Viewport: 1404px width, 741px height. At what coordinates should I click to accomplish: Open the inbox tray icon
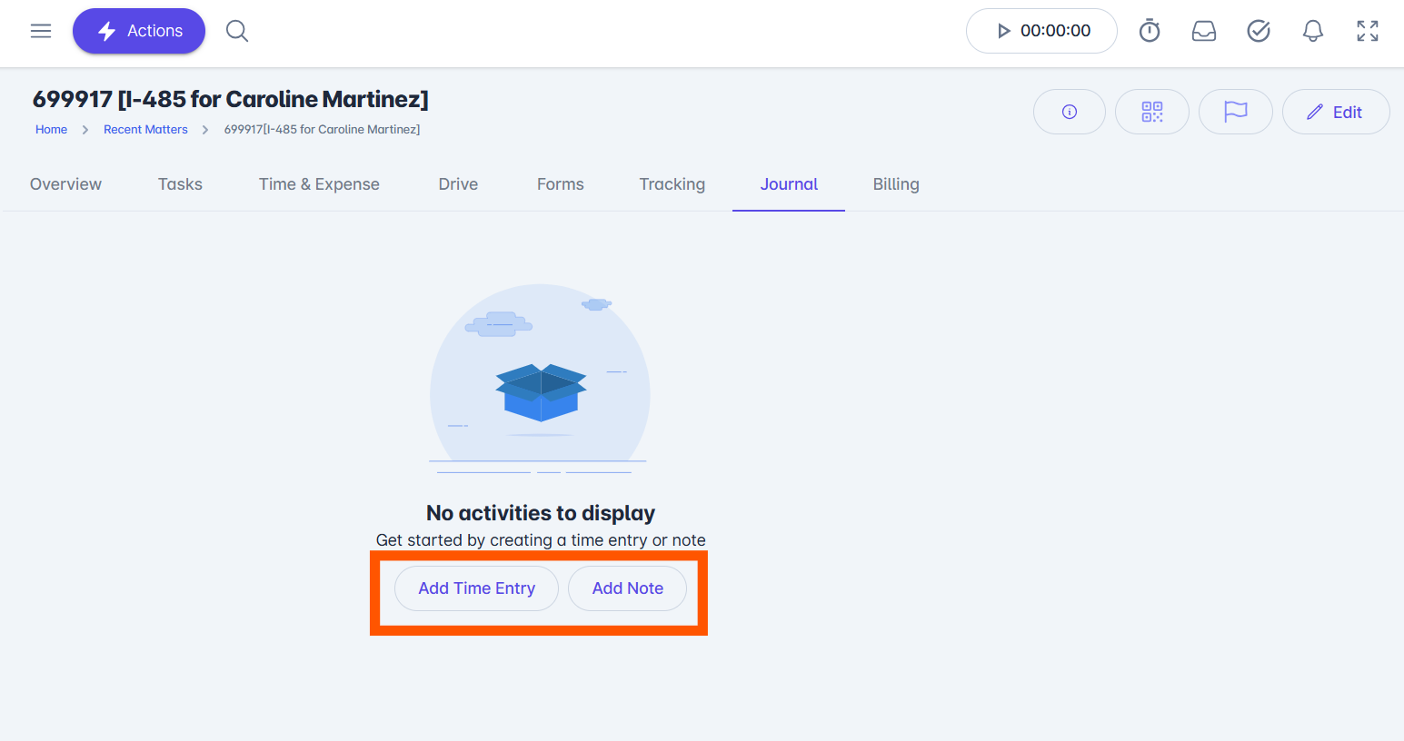[x=1204, y=31]
